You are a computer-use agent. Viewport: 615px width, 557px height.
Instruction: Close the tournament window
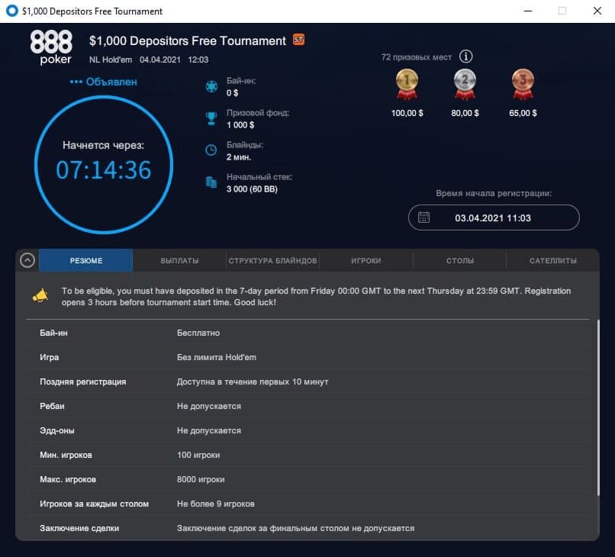tap(597, 11)
